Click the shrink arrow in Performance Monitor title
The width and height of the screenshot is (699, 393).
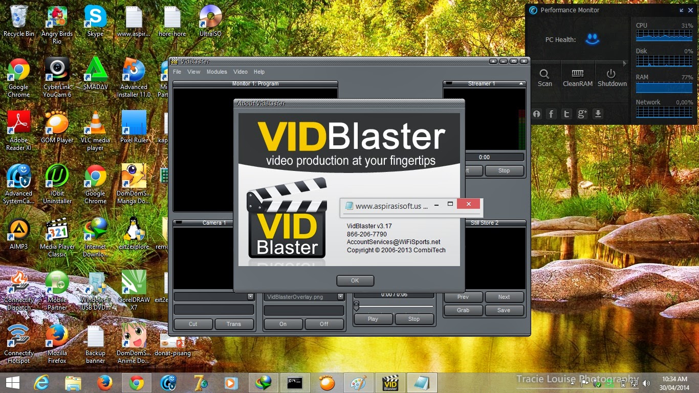tap(682, 10)
